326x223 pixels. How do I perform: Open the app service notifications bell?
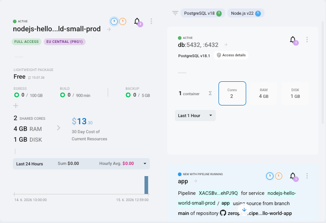293,176
